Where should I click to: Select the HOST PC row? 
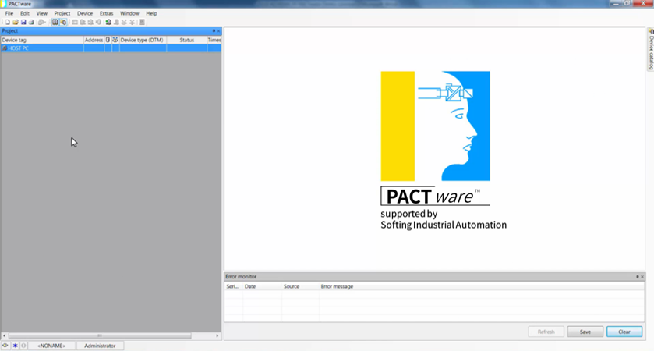coord(111,48)
